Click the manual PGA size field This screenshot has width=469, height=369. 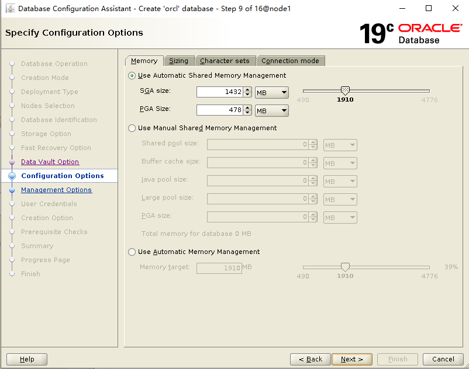[258, 217]
